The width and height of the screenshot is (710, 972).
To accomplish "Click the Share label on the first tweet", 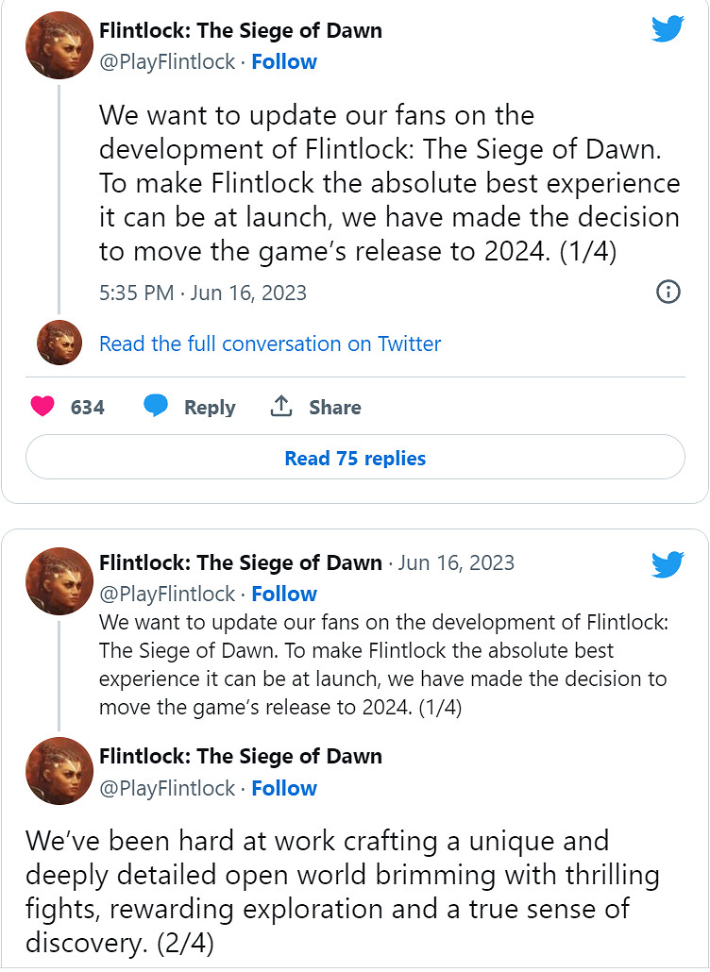I will (x=335, y=408).
